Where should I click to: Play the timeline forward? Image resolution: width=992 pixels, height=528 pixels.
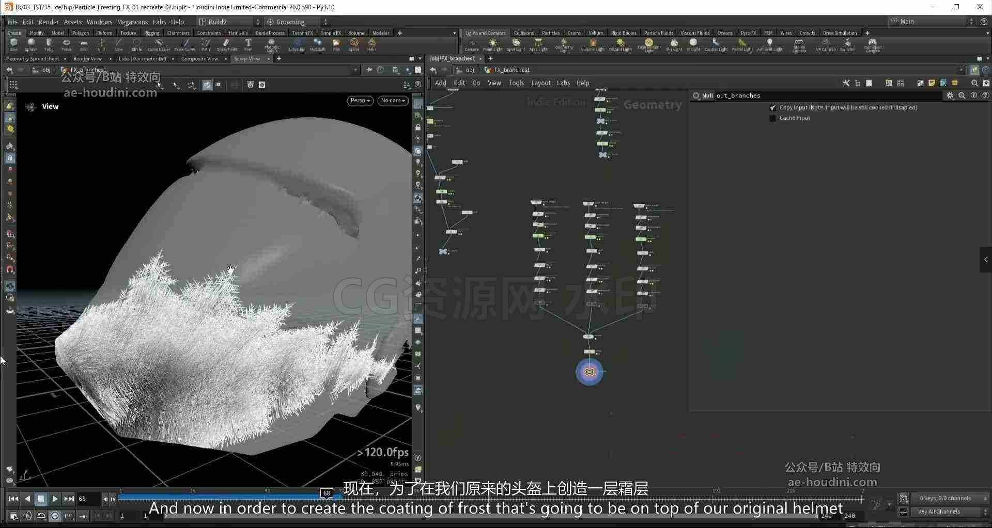pos(55,499)
